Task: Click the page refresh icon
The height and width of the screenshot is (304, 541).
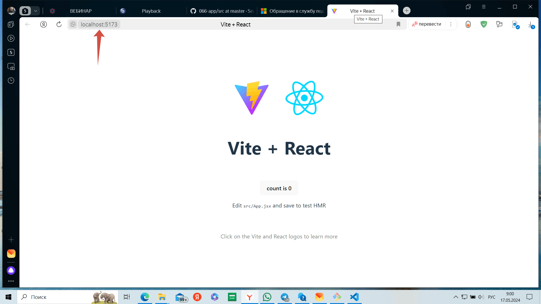Action: (x=59, y=24)
